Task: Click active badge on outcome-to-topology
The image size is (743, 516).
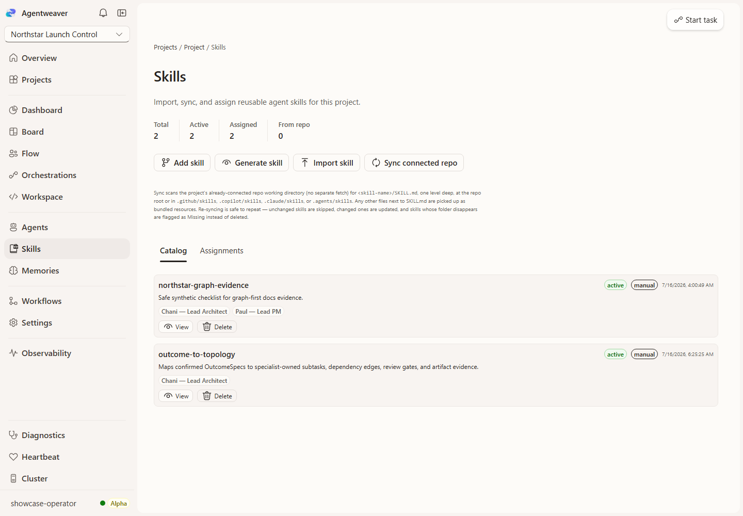Action: pos(616,354)
